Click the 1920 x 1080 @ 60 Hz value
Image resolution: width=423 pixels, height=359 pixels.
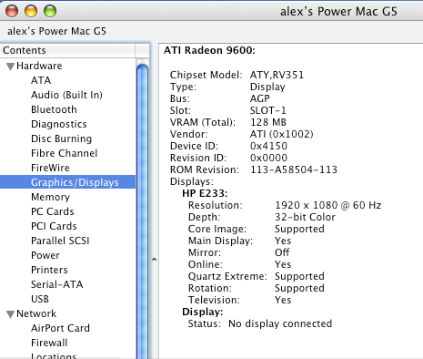click(x=328, y=205)
